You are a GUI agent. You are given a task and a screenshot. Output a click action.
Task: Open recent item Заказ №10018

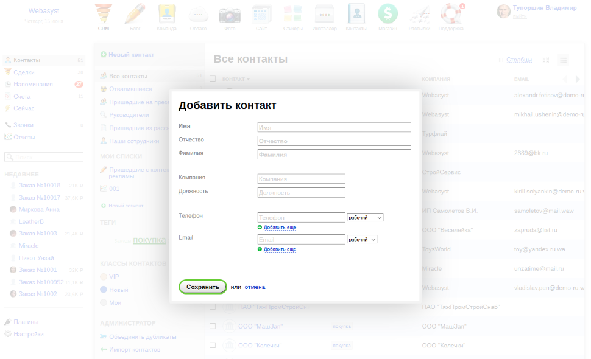click(x=40, y=186)
